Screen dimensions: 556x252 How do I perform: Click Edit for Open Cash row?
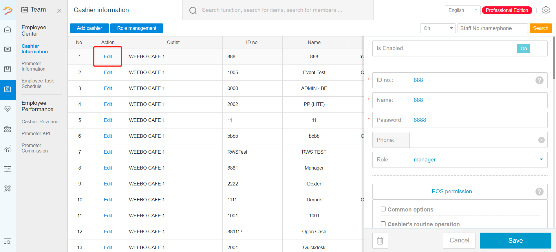[108, 231]
